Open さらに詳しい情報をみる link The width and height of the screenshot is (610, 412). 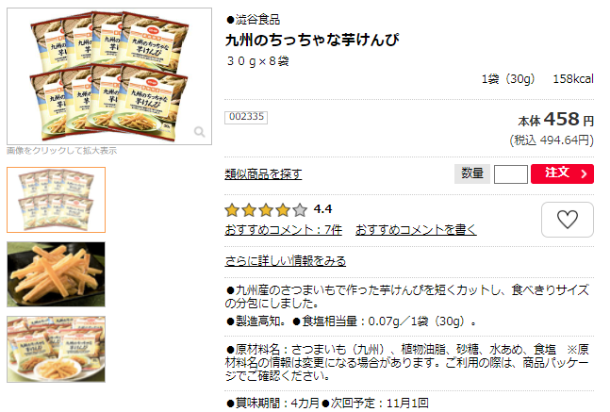(x=285, y=260)
